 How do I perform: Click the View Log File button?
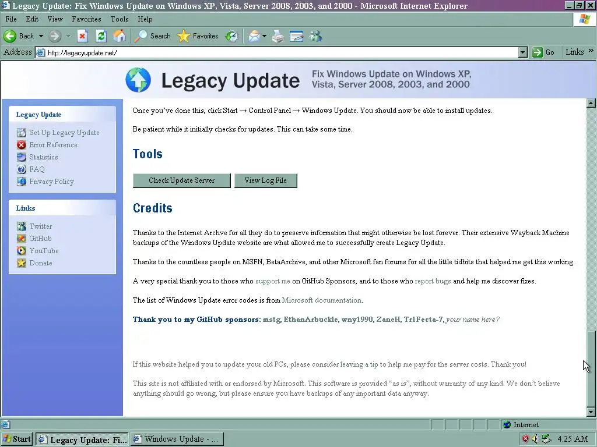pyautogui.click(x=266, y=180)
